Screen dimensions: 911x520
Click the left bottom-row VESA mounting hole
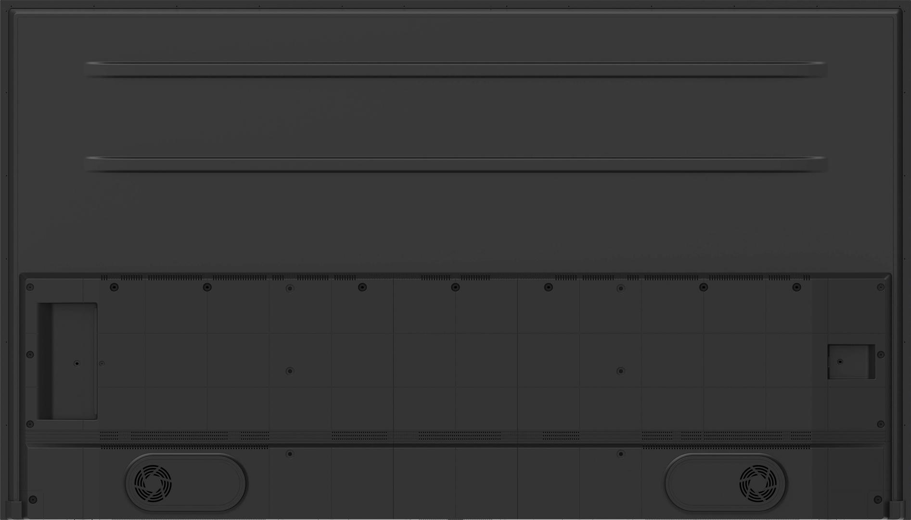click(289, 454)
